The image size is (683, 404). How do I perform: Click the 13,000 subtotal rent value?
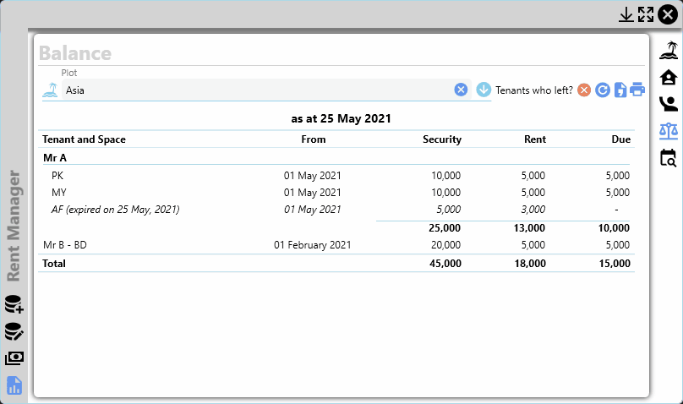[x=529, y=227]
